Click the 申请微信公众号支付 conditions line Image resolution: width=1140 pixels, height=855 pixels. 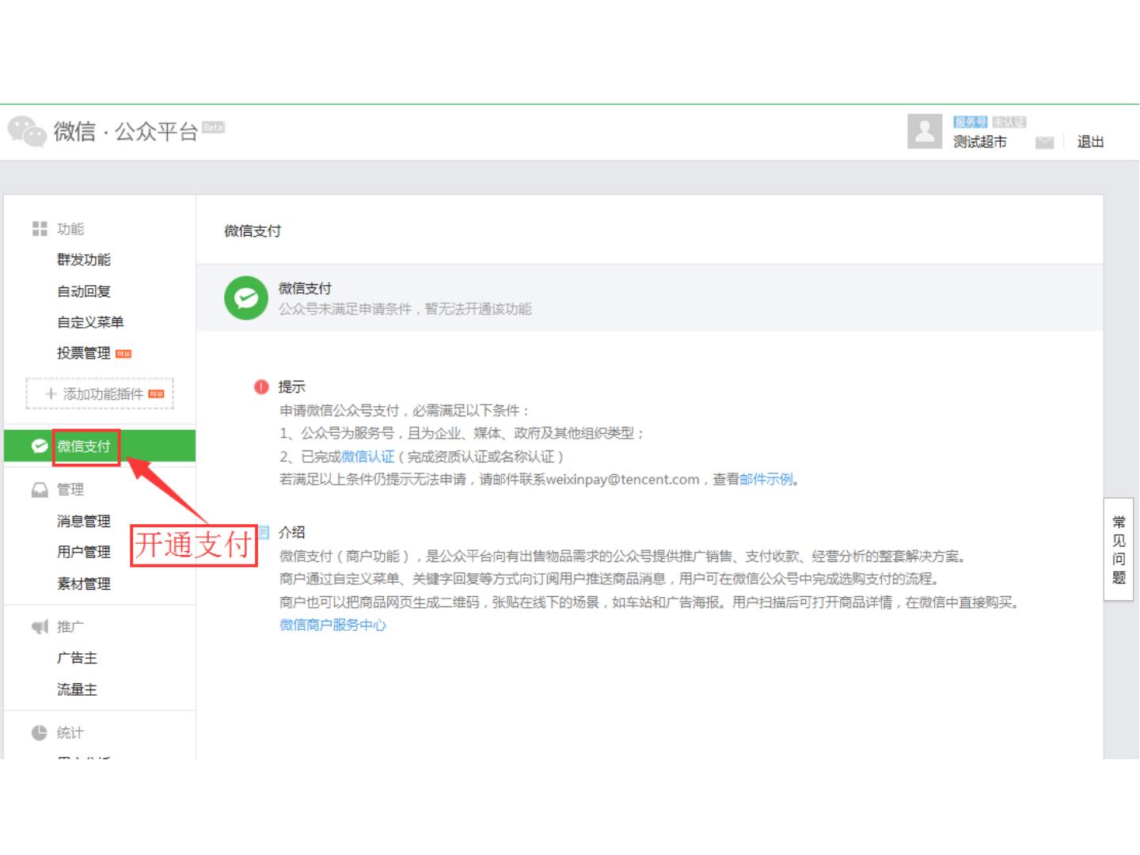coord(405,410)
